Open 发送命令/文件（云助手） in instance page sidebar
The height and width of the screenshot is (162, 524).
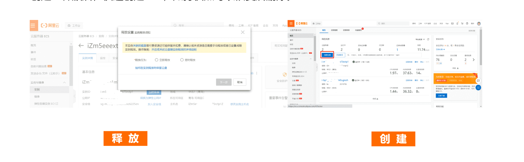click(x=49, y=73)
